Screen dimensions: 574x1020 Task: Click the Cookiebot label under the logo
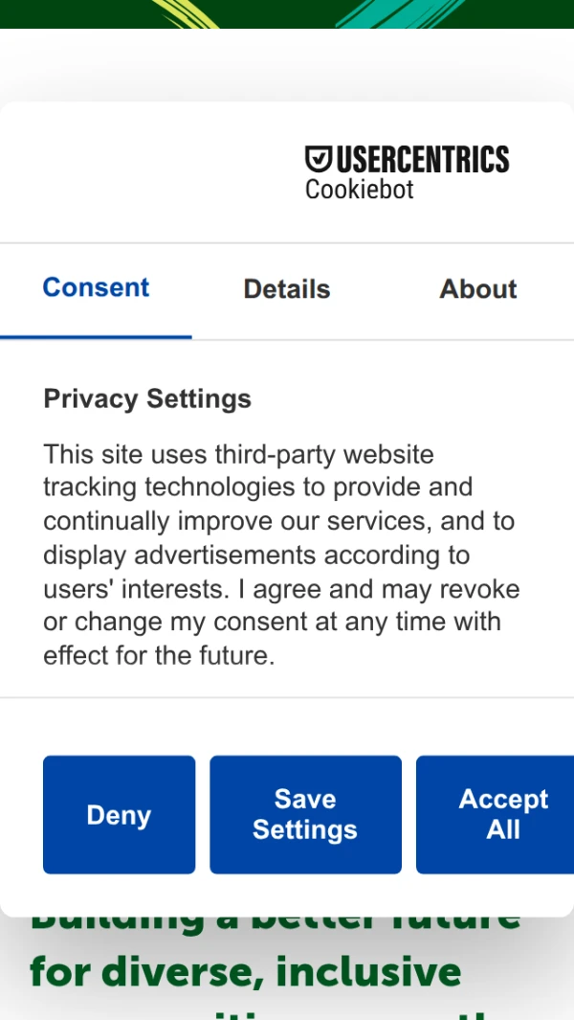pos(359,190)
